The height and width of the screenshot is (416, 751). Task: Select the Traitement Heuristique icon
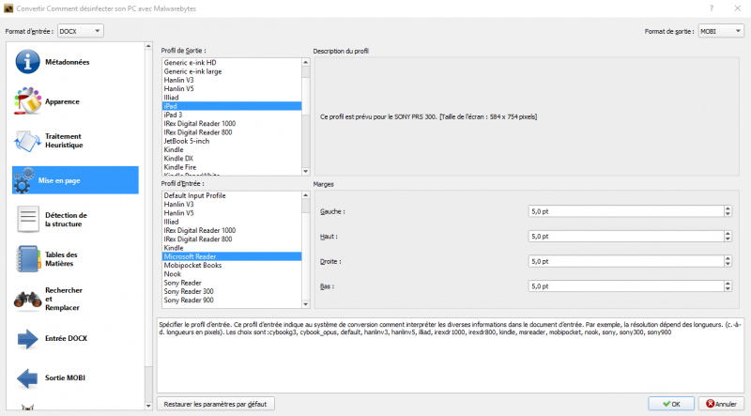26,141
